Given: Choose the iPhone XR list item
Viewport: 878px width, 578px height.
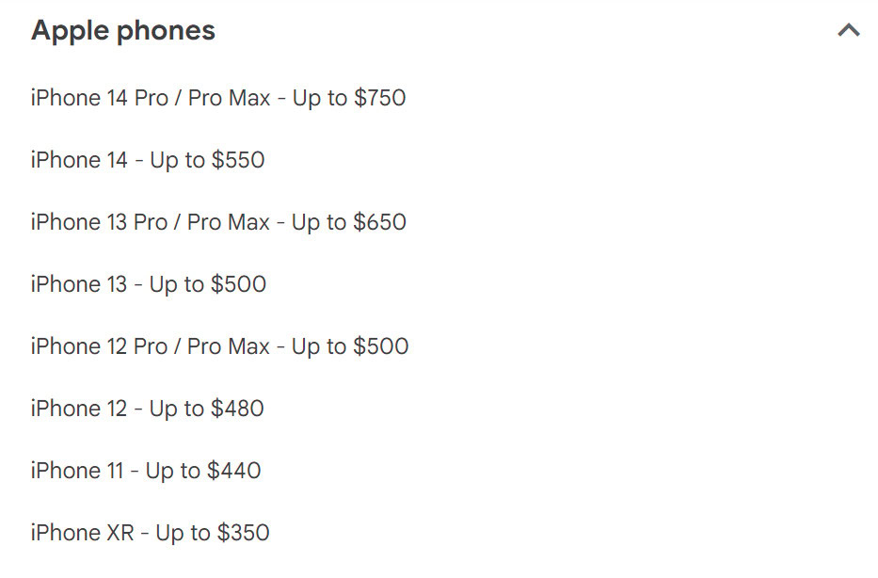Looking at the screenshot, I should (x=150, y=533).
